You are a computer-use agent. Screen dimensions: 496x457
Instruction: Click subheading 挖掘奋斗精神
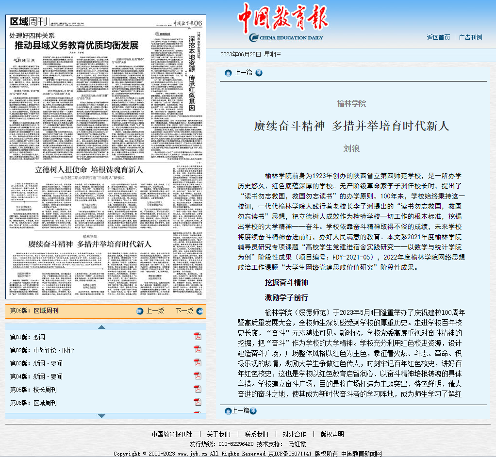click(286, 282)
